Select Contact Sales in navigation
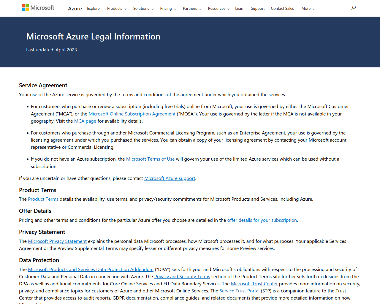Screen dimensions: 380x304 pos(282,8)
